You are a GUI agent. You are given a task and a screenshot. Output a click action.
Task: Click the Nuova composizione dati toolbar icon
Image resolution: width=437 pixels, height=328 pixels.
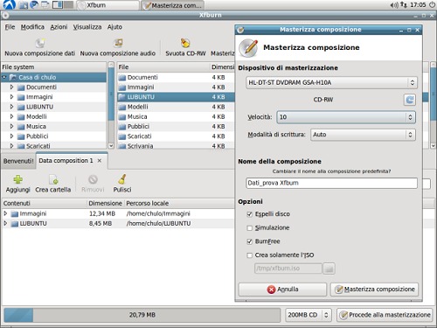coord(40,43)
